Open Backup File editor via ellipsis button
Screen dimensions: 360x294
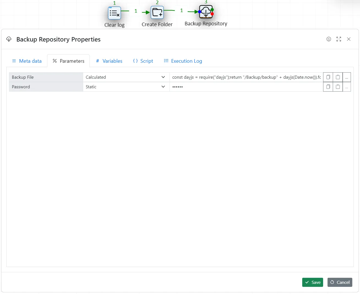coord(347,77)
